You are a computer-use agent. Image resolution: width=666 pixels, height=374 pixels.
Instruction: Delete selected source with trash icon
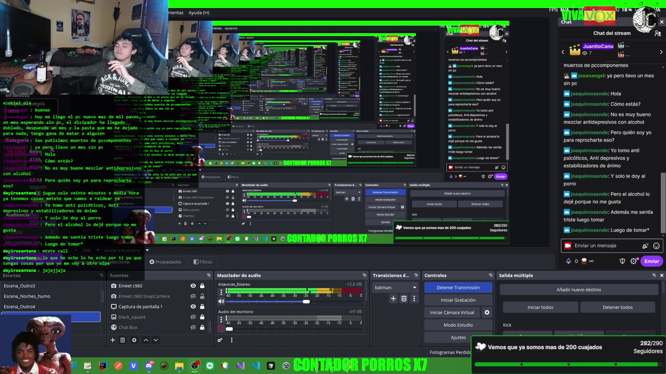(123, 340)
